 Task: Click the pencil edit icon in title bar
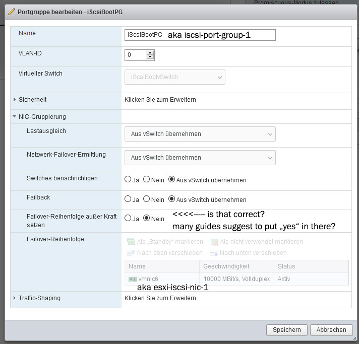tap(12, 12)
